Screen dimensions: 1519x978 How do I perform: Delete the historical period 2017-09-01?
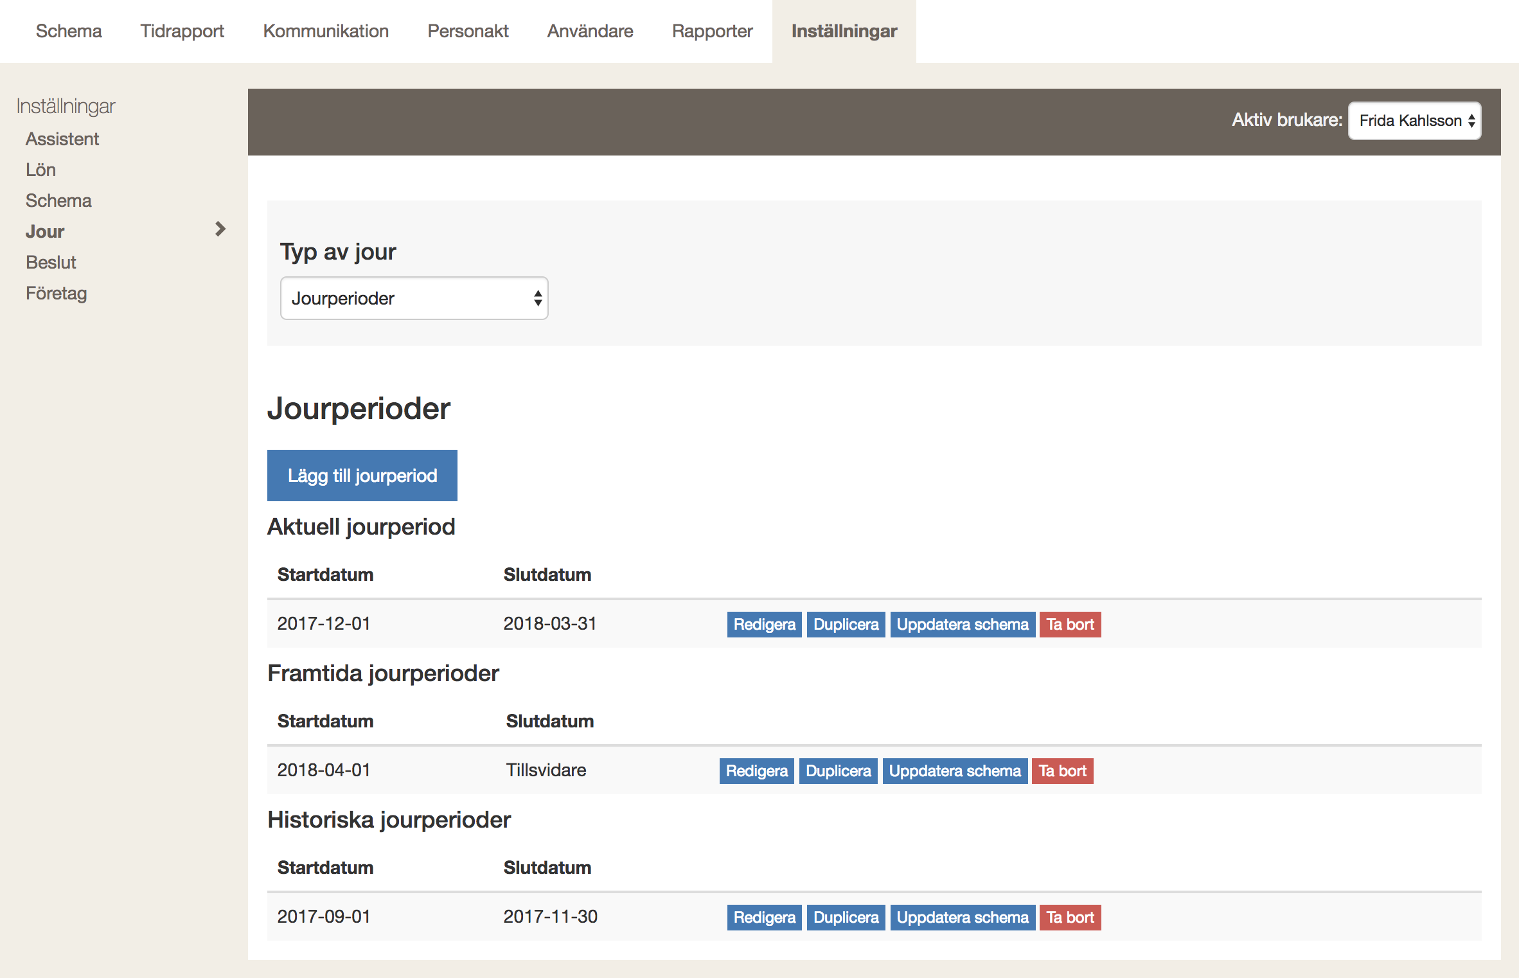[1070, 918]
